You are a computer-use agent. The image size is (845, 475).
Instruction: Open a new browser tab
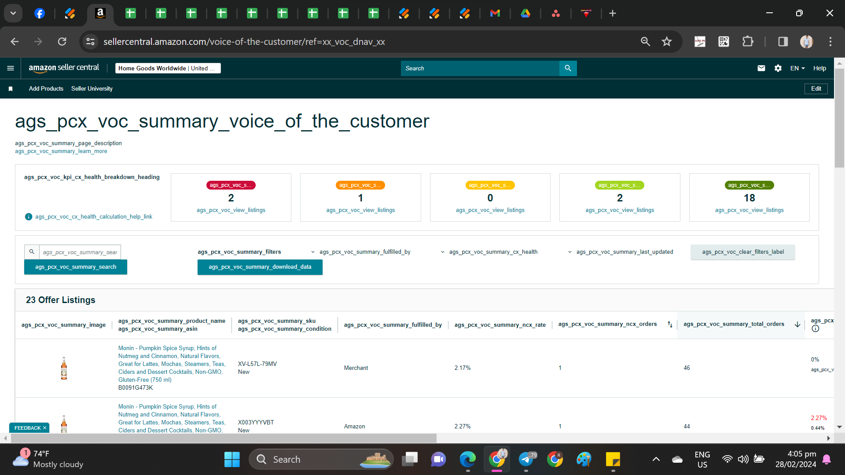coord(613,13)
